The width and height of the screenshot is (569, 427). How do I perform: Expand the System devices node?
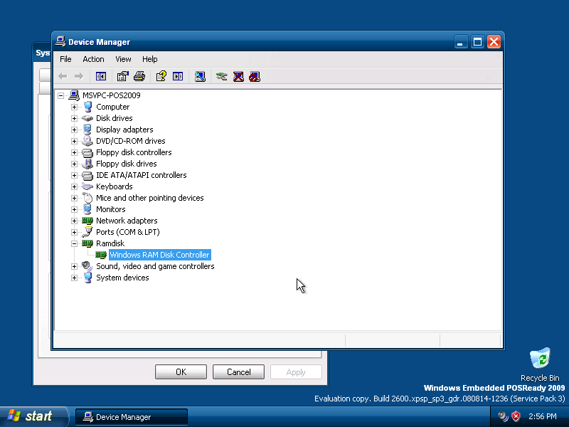(74, 278)
